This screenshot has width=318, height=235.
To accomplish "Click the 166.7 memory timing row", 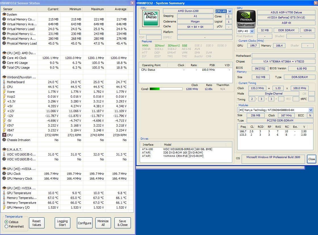I will (x=275, y=131).
